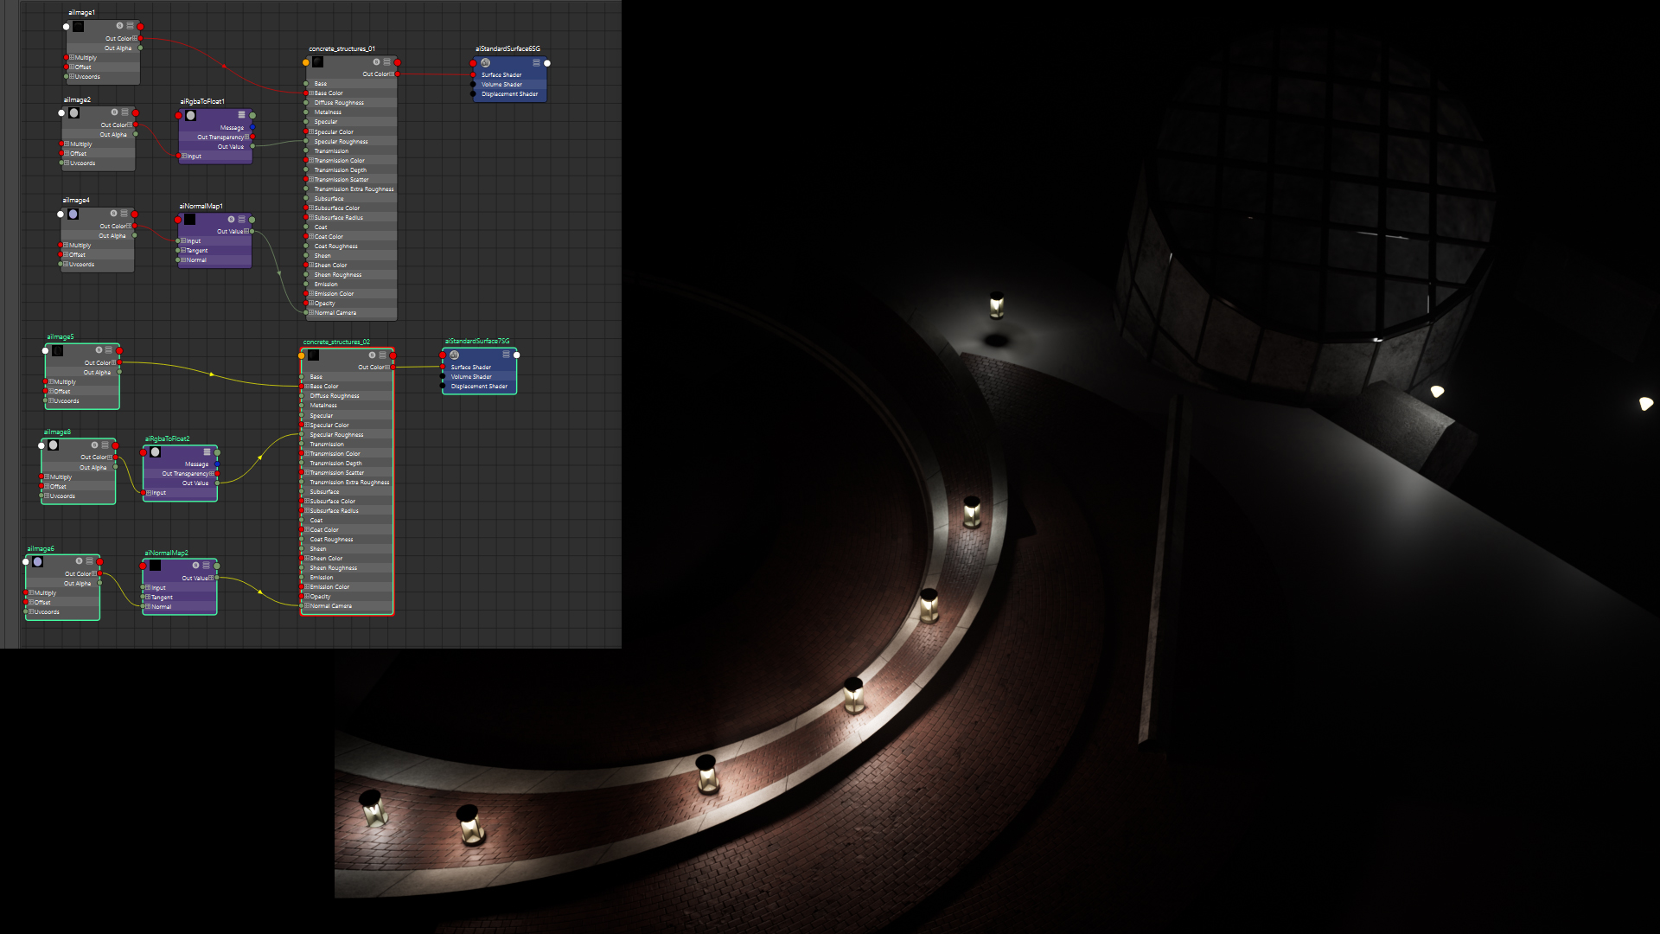Click the aiRgbaToFloat1 node preview swatch
Screen dimensions: 1660x934
point(190,115)
